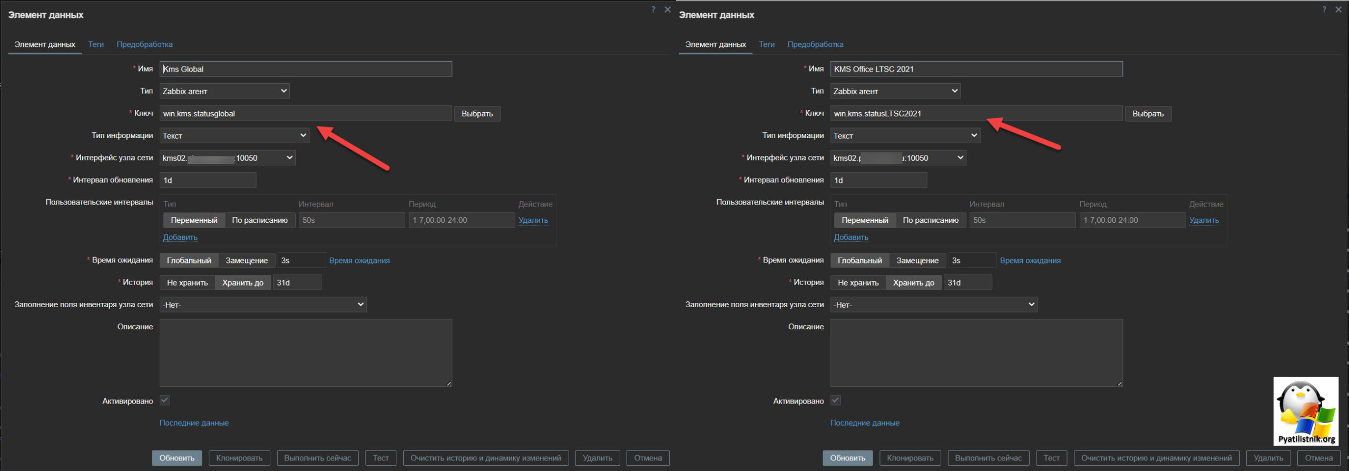The height and width of the screenshot is (471, 1349).
Task: Open help icon in KMS Office LTSC dialog
Action: 1324,9
